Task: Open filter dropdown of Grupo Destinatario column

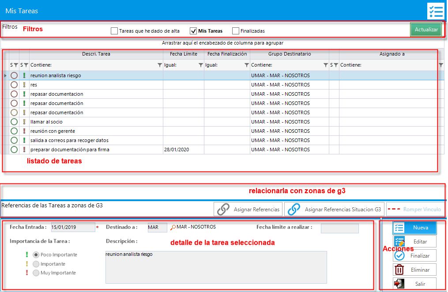Action: coord(325,65)
